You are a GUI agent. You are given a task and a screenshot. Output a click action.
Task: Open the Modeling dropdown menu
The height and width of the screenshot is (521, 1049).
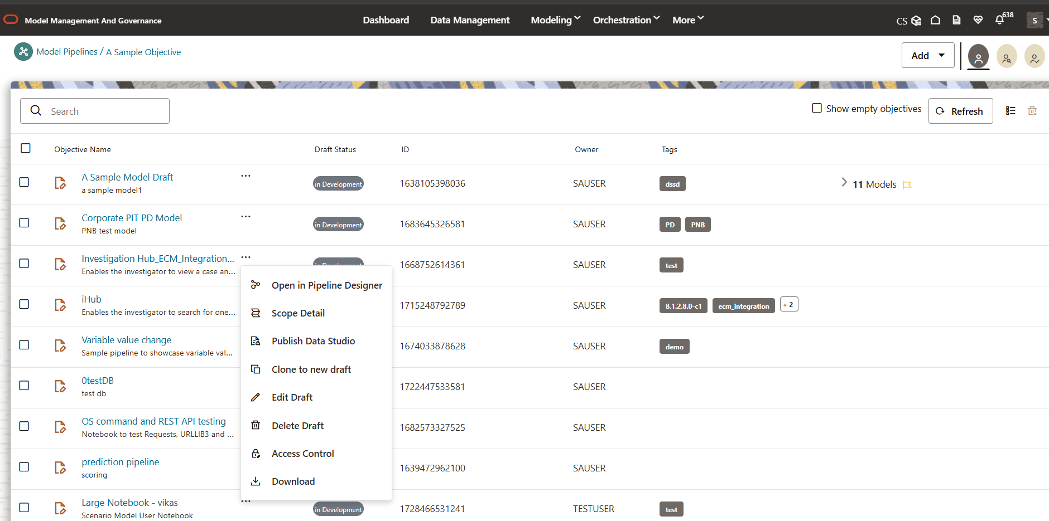pyautogui.click(x=551, y=20)
